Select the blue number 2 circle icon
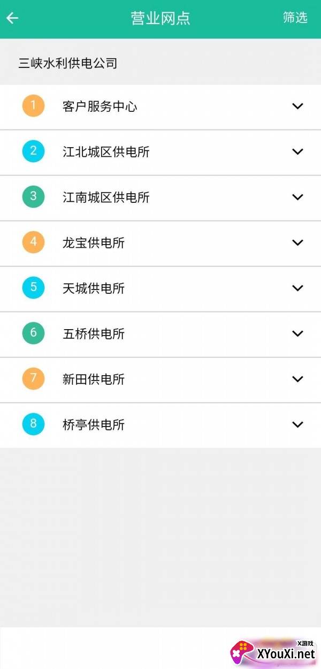The image size is (321, 669). 33,151
